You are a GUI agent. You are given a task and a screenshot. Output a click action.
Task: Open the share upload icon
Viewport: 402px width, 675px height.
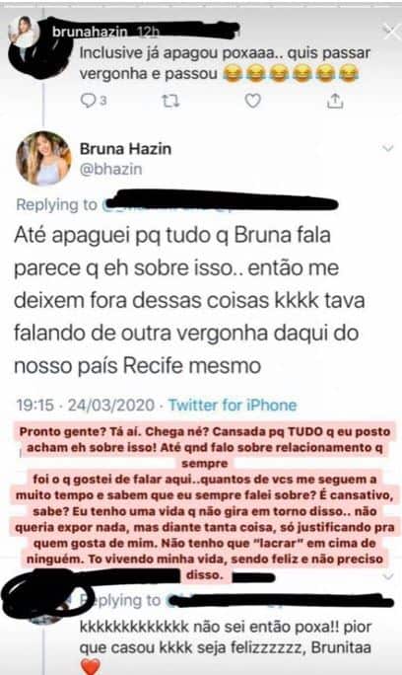(335, 101)
